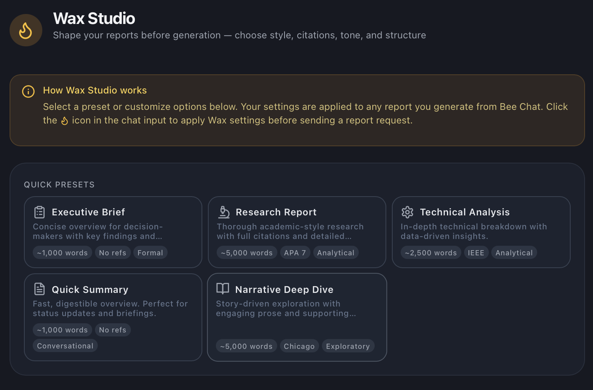Expand the IEEE citation option
This screenshot has height=390, width=593.
(x=476, y=252)
